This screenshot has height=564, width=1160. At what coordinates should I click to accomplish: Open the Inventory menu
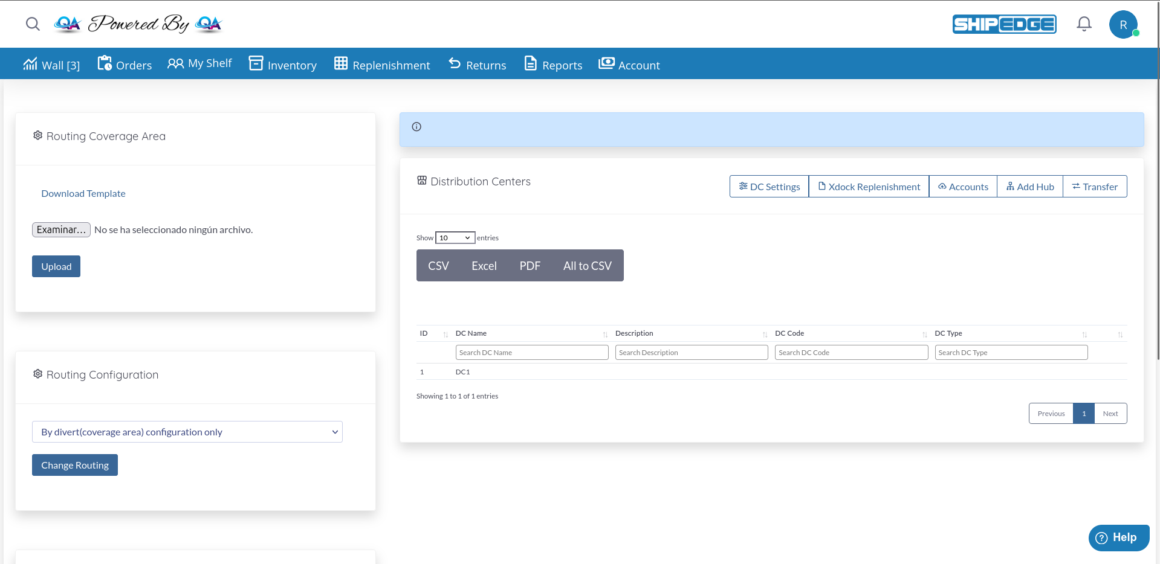coord(283,65)
